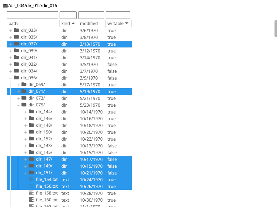Click the folder icon of dir_037/
Viewport: 277px width, 207px height.
[16, 44]
